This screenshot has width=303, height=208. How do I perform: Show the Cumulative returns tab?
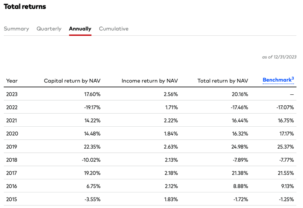click(x=114, y=29)
